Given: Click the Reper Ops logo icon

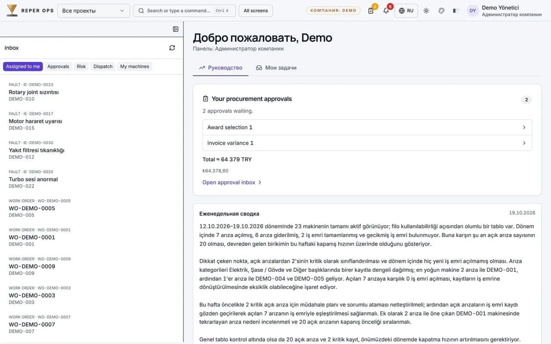Looking at the screenshot, I should (12, 10).
